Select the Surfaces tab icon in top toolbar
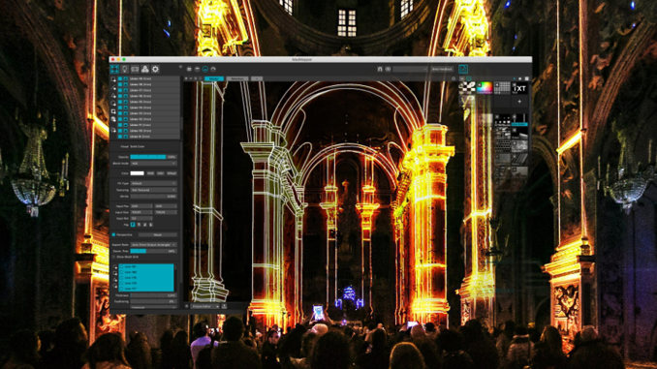Viewport: 657px width, 369px height. [114, 69]
